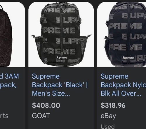The width and height of the screenshot is (146, 129).
Task: Open the "Backpack Nylo" line of eBay title
Action: click(x=123, y=85)
